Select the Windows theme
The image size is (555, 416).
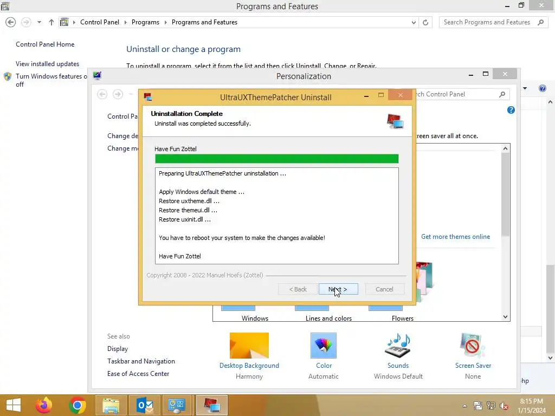(x=255, y=318)
